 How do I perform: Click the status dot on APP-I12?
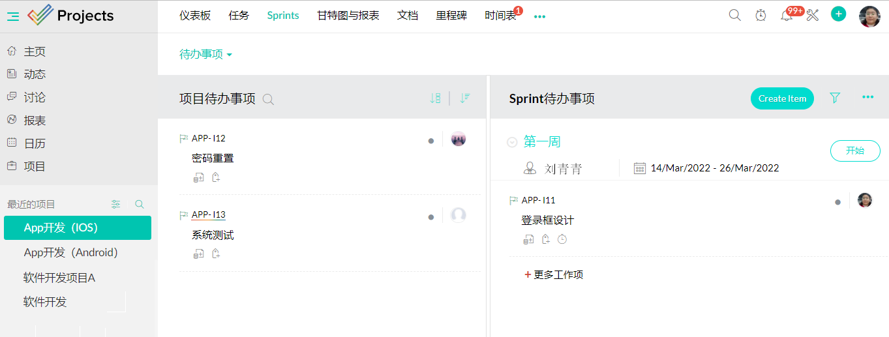point(431,141)
